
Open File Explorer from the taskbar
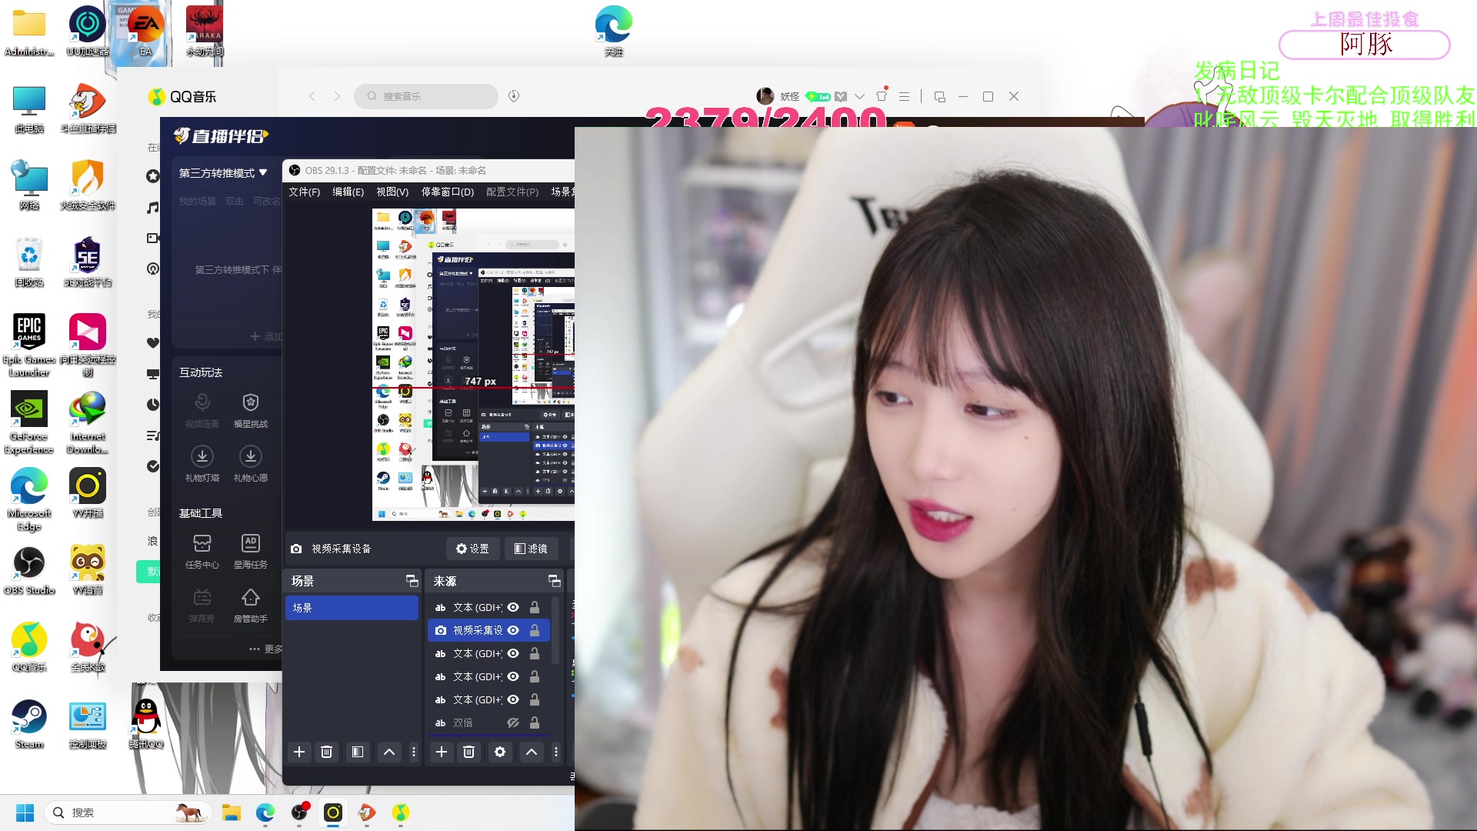[x=232, y=813]
